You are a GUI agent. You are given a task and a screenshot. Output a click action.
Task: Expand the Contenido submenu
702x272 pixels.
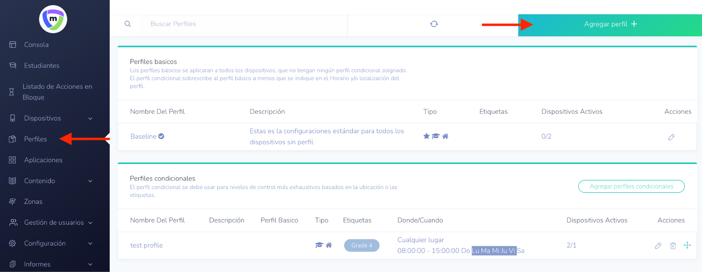[x=90, y=181]
